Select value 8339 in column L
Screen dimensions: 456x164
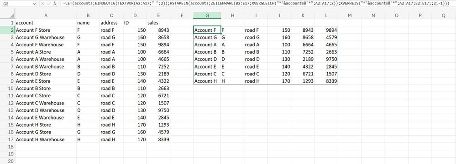[x=326, y=81]
